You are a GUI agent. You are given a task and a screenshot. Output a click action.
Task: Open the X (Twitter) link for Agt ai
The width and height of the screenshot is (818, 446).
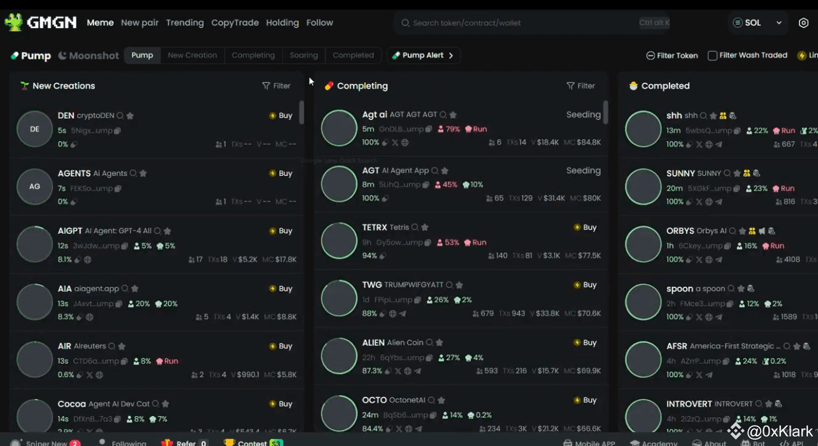[394, 143]
